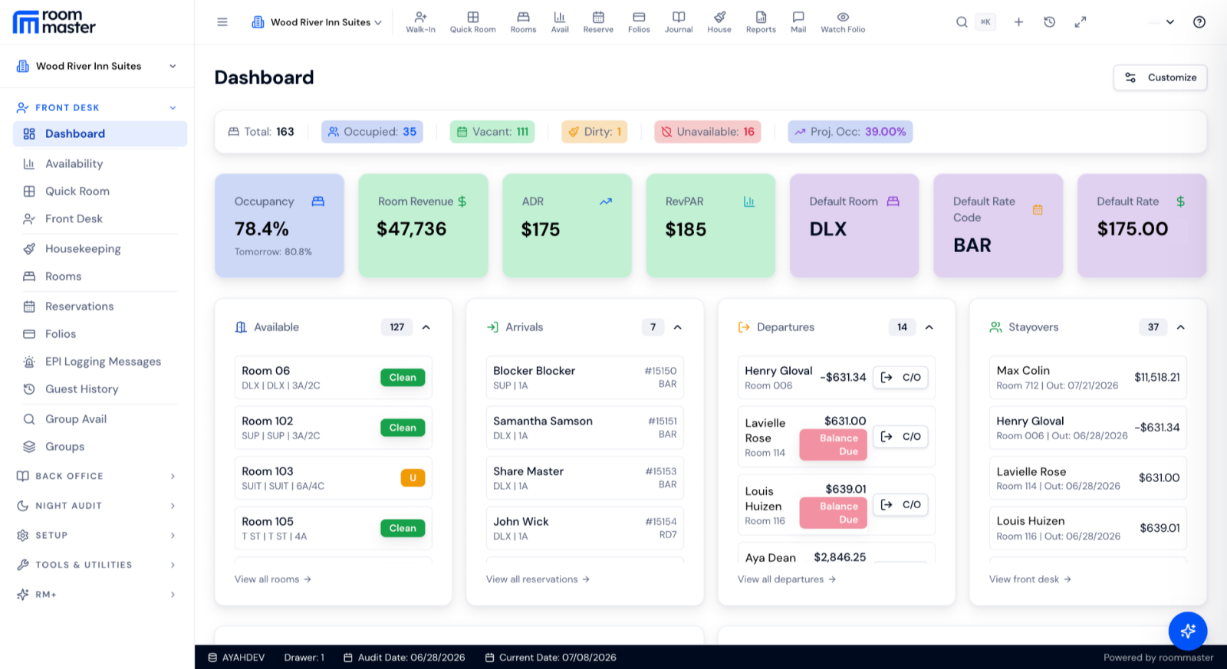The width and height of the screenshot is (1227, 669).
Task: Open the House toolbar icon
Action: point(719,22)
